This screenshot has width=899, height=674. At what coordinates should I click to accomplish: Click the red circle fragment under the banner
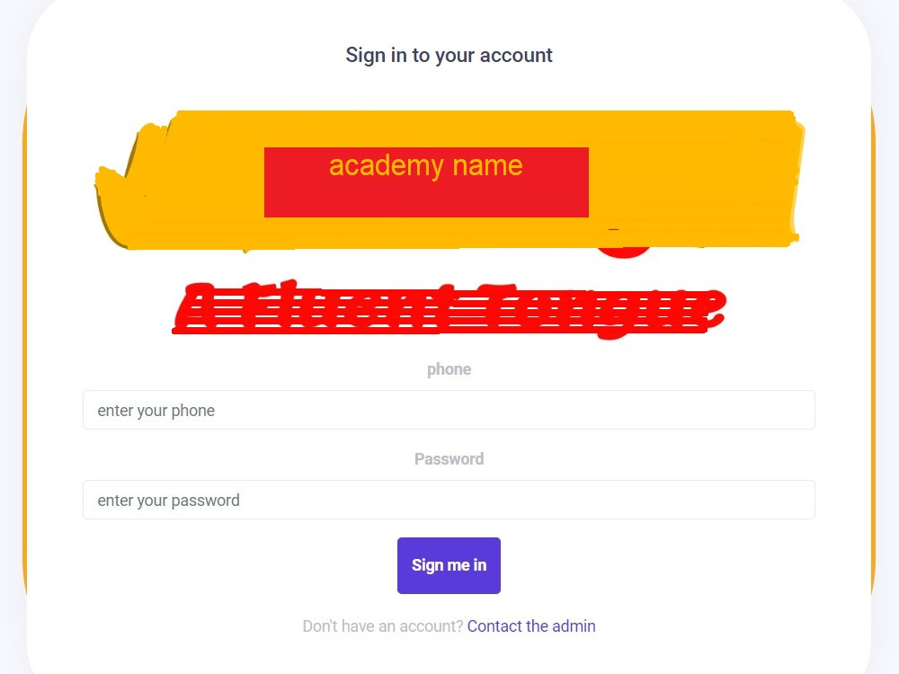625,253
